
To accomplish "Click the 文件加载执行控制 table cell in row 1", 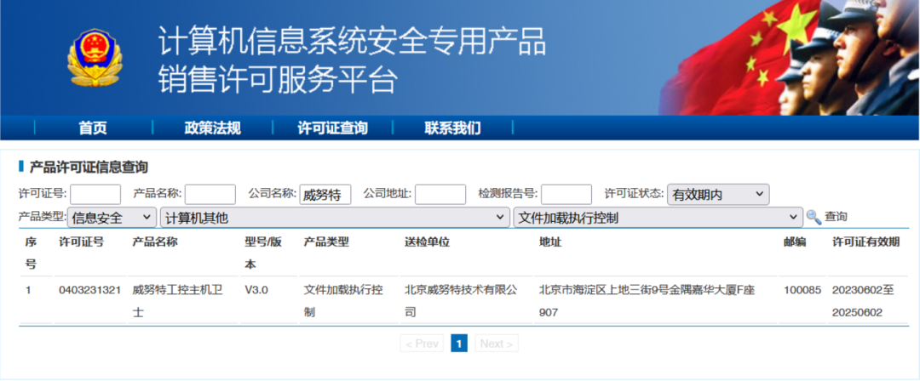I will [343, 301].
